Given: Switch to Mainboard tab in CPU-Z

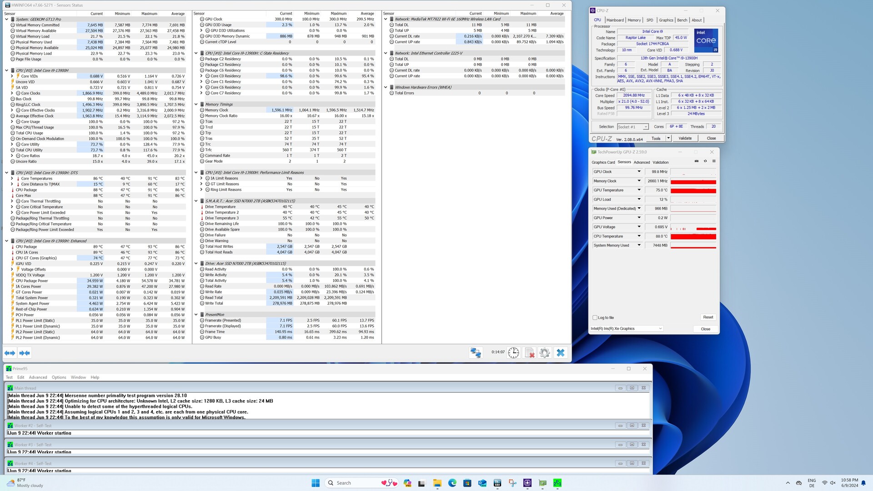Looking at the screenshot, I should click(x=615, y=20).
